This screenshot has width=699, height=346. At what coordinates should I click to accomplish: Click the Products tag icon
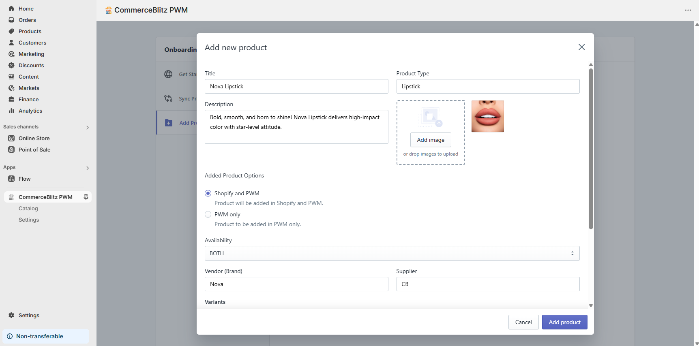tap(11, 31)
